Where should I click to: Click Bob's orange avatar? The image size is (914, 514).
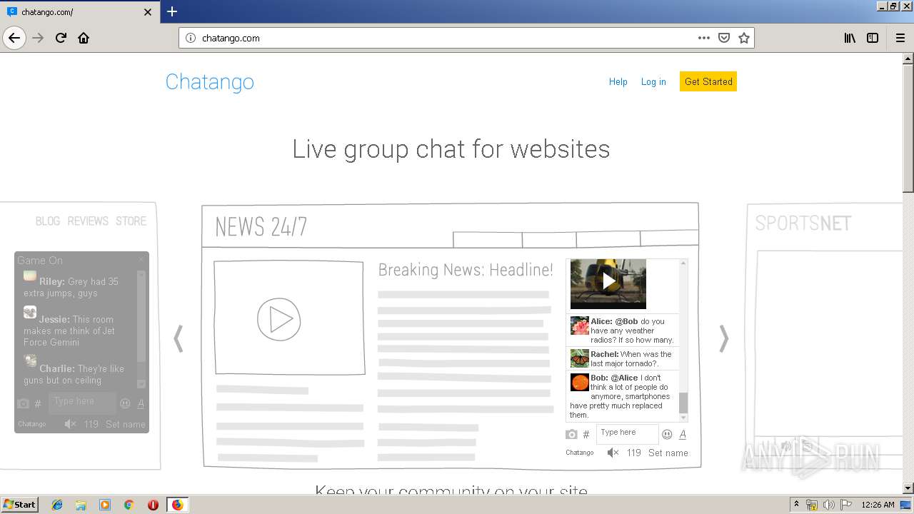[x=579, y=382]
